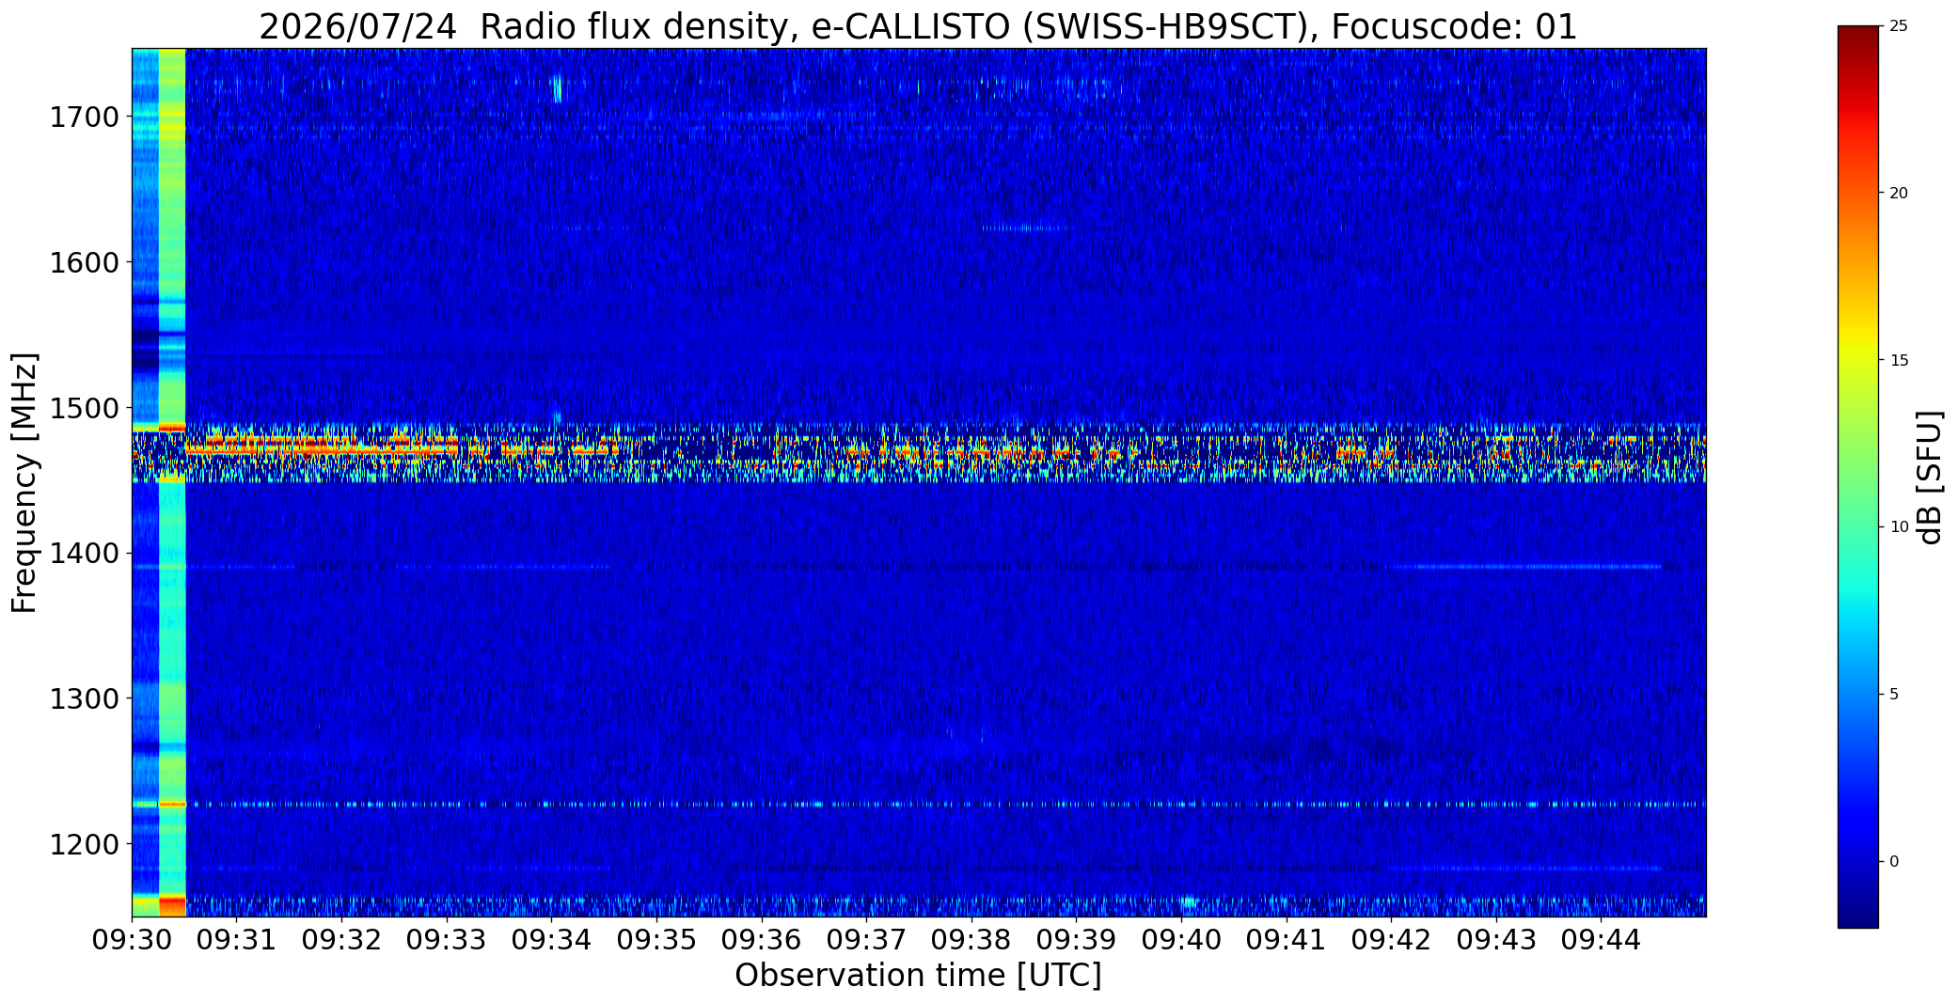Click the 09:37 time axis label
The image size is (1958, 1003).
[867, 940]
